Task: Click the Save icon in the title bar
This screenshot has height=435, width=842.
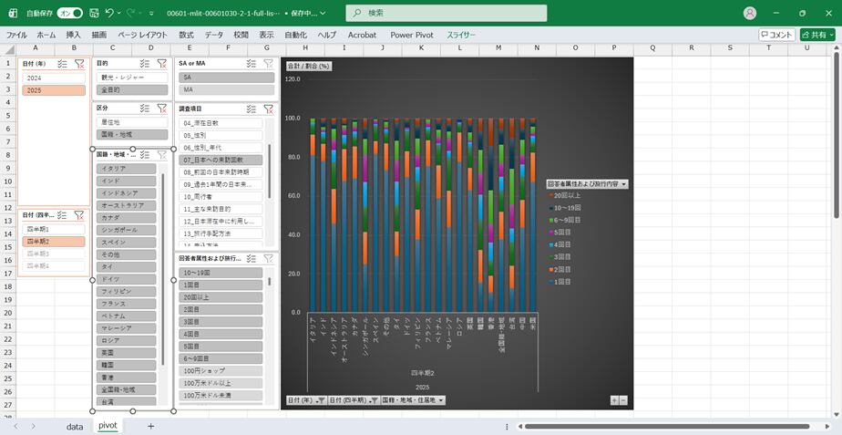Action: 94,13
